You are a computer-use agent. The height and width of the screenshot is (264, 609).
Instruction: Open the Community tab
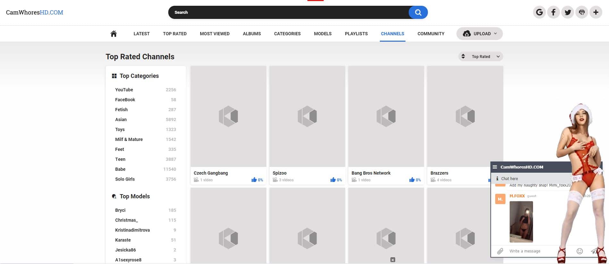[431, 34]
